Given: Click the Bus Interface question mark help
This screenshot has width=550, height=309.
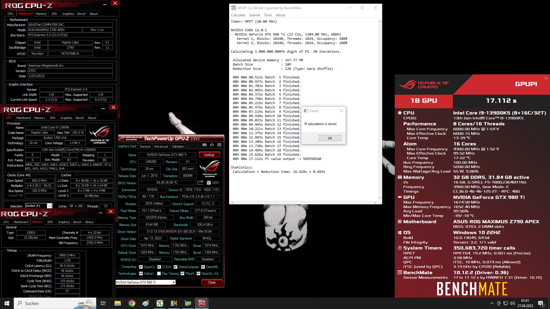Looking at the screenshot, I should (219, 197).
